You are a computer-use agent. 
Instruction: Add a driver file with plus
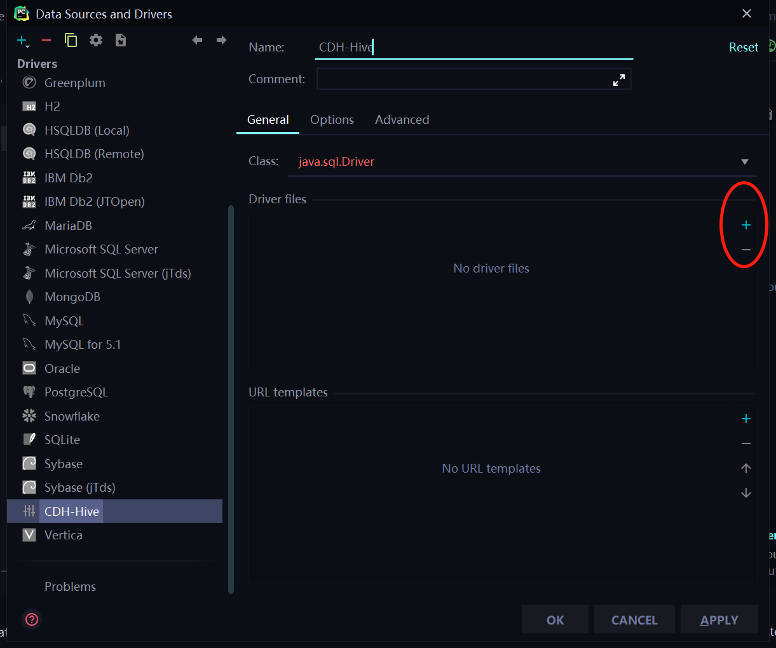[x=746, y=225]
